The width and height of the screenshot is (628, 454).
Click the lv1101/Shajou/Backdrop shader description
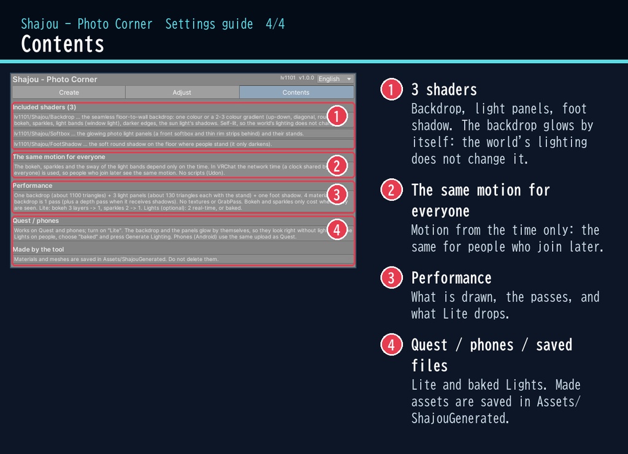click(183, 120)
